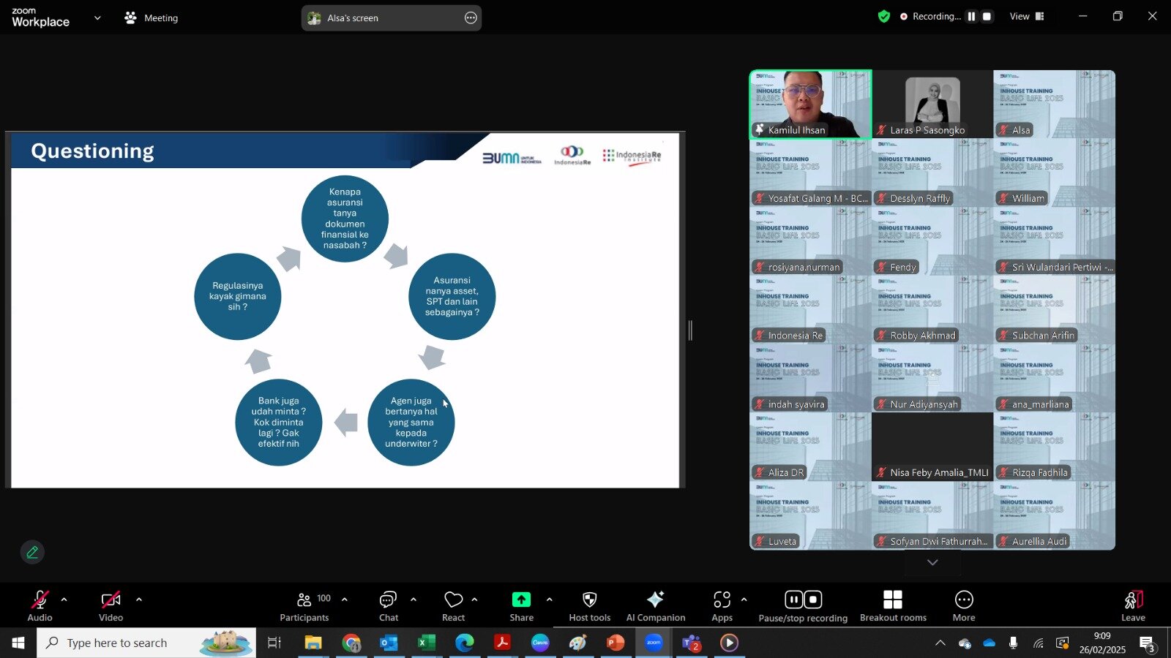1171x658 pixels.
Task: Open OneDrive cloud tray icon
Action: point(989,643)
